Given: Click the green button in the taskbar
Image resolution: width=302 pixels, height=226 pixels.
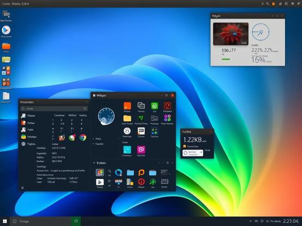Looking at the screenshot, I should click(x=76, y=221).
